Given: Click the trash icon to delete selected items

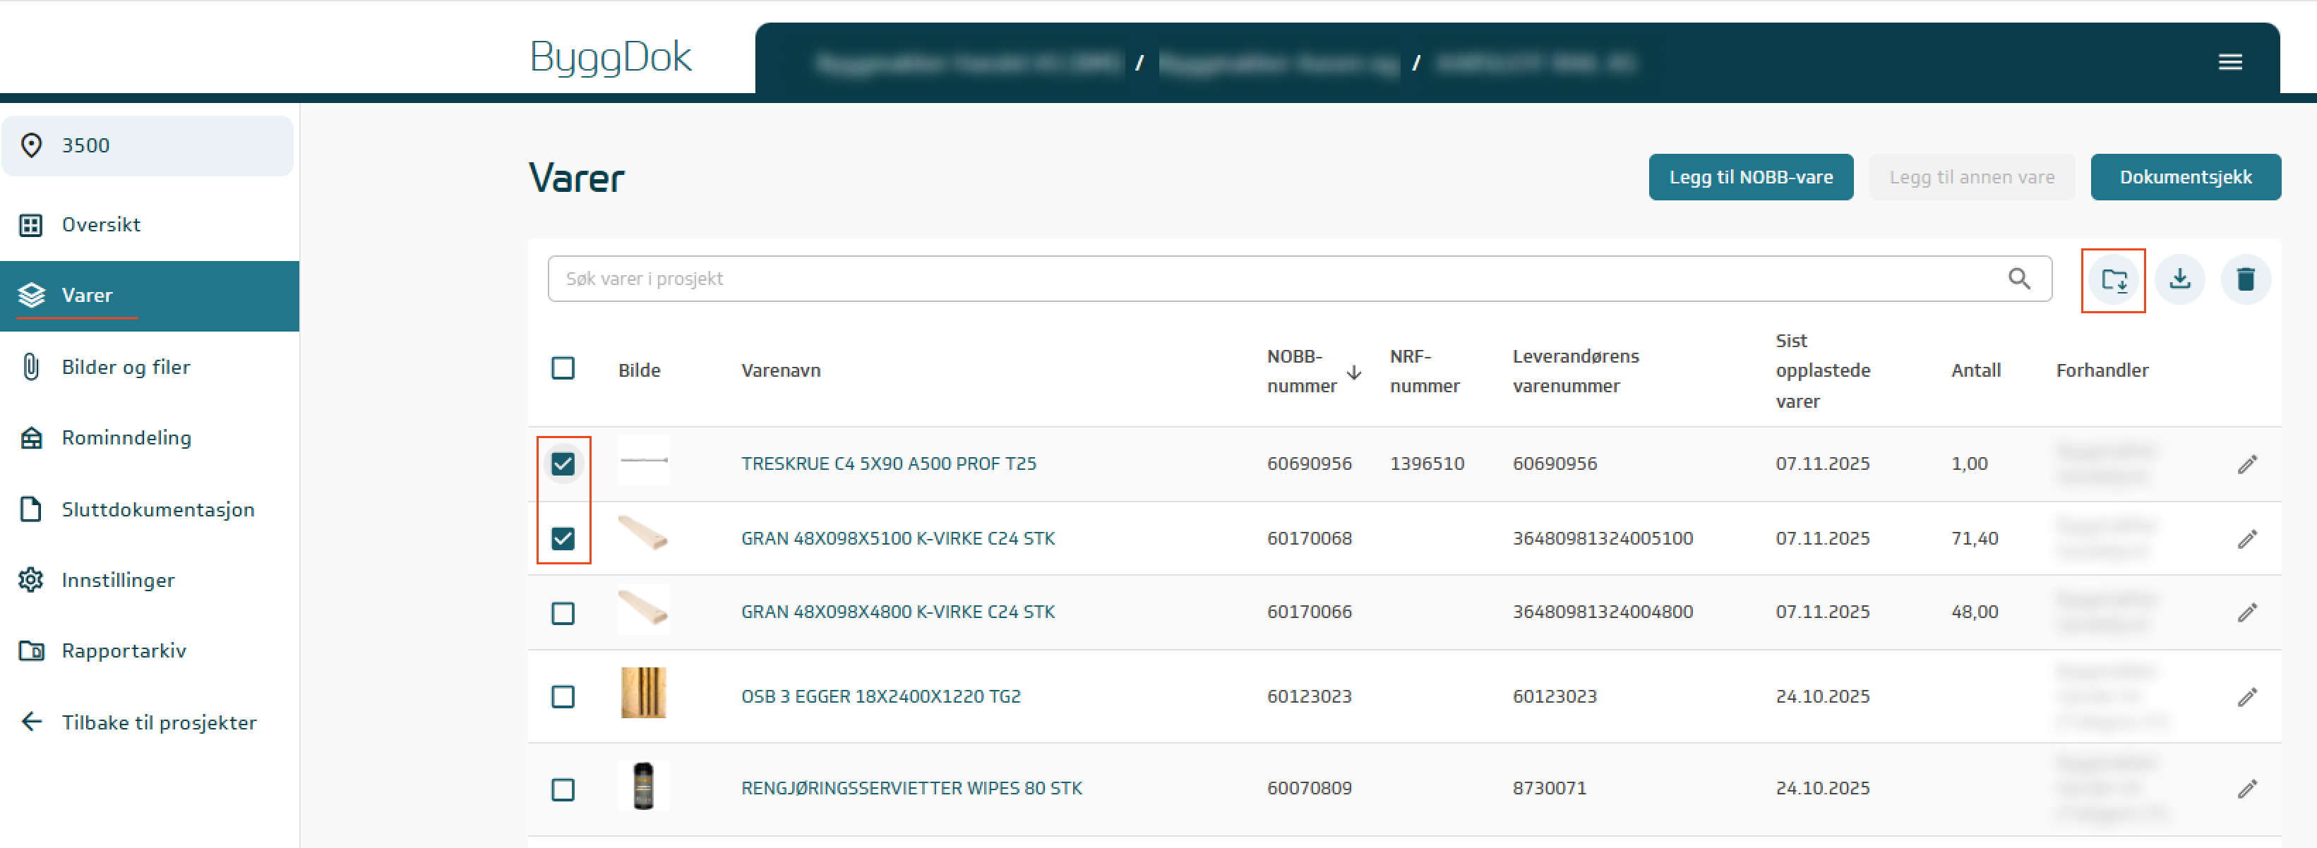Looking at the screenshot, I should click(x=2245, y=279).
